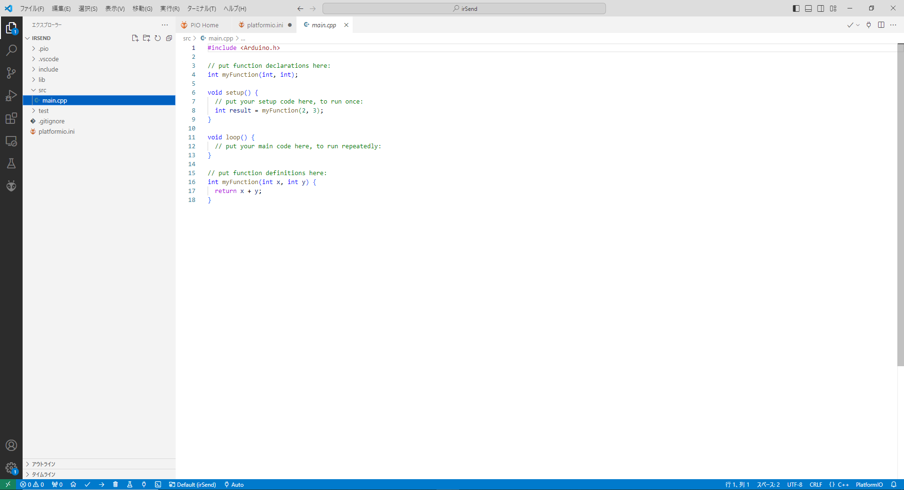Open the Extensions view
Screen dimensions: 904x490
11,118
